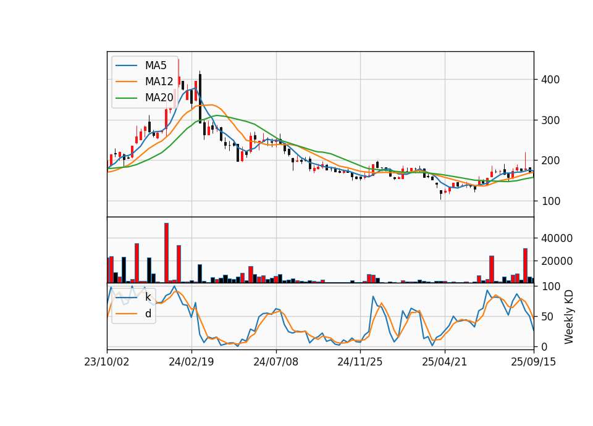Click the 24/07/08 date axis label
Screen dimensions: 593x426
275,362
